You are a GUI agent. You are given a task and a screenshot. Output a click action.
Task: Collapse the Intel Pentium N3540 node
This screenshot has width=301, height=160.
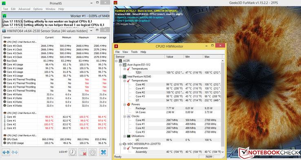(120, 77)
